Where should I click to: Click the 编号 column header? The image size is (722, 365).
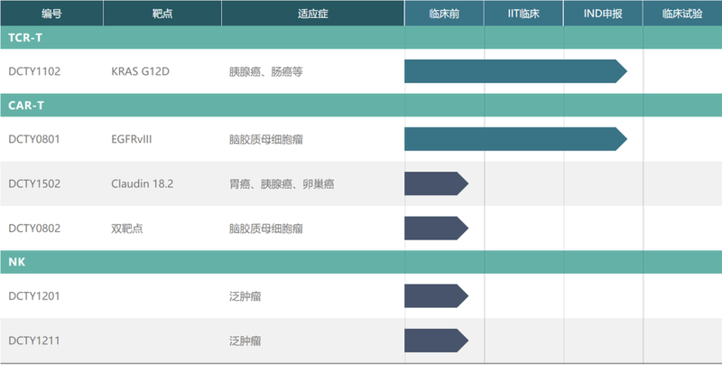click(51, 14)
